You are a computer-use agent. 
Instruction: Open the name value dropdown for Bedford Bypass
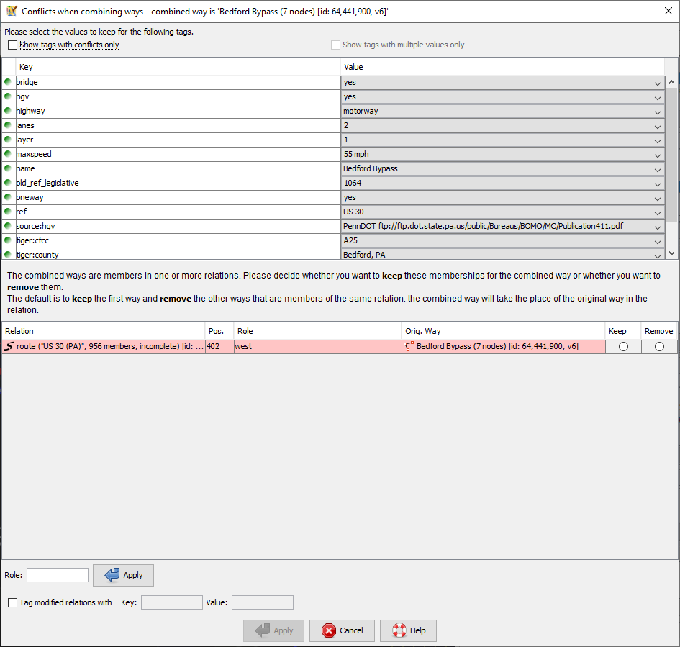657,169
